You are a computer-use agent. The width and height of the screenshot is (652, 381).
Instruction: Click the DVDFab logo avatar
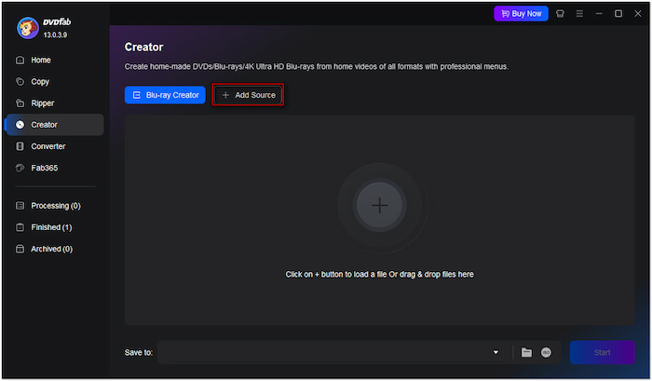click(x=27, y=28)
